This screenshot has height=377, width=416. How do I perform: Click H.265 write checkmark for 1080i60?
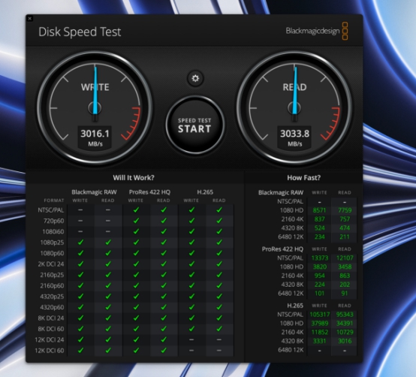point(191,231)
